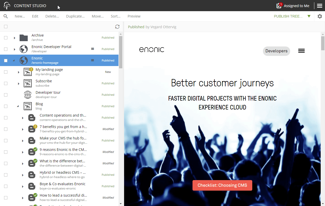Click the preview panel scrollbar thumb
Image resolution: width=325 pixels, height=206 pixels.
click(x=323, y=43)
